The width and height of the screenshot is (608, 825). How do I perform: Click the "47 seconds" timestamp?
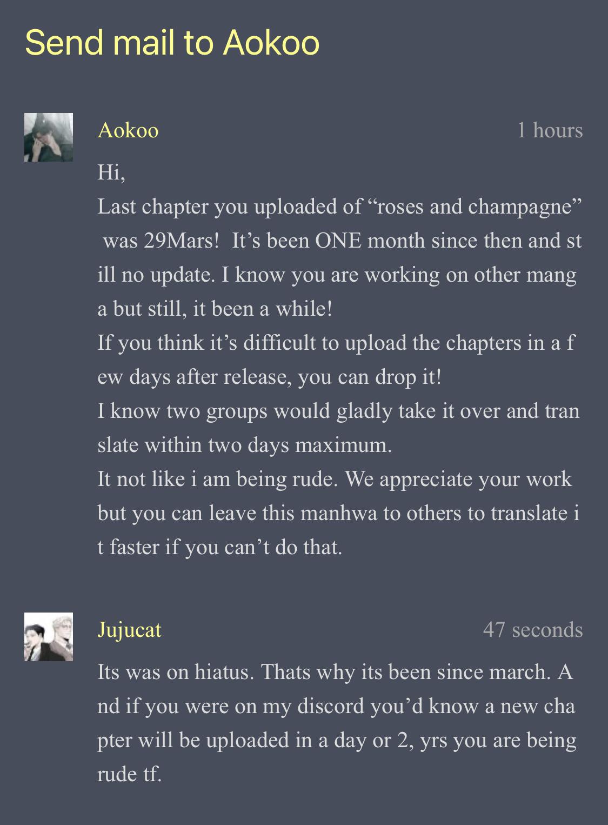coord(532,630)
